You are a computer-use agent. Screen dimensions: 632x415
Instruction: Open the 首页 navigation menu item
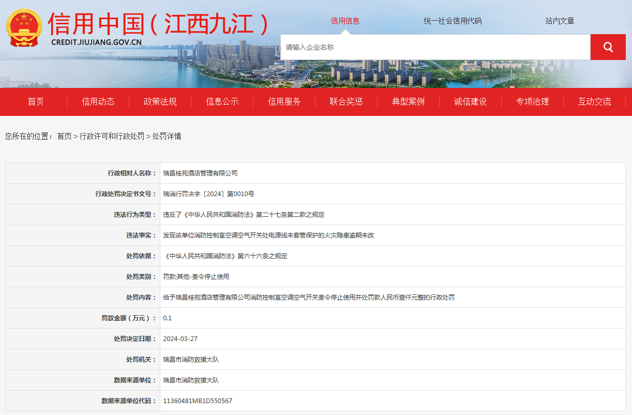click(36, 102)
